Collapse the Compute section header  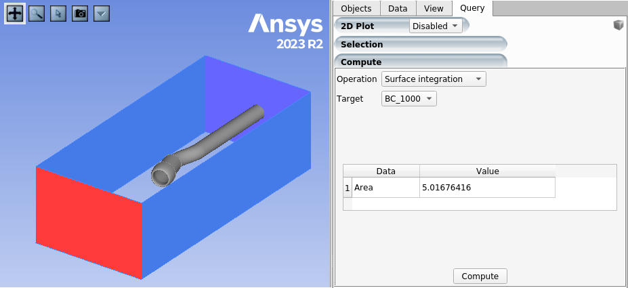(421, 61)
